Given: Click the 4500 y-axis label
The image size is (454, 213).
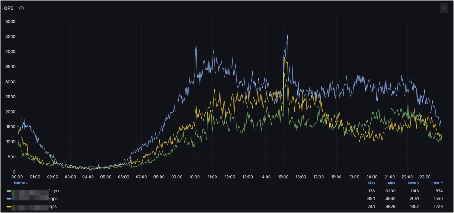Looking at the screenshot, I should (x=11, y=36).
